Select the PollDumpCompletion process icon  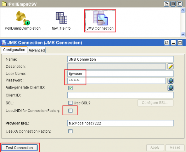pos(23,18)
